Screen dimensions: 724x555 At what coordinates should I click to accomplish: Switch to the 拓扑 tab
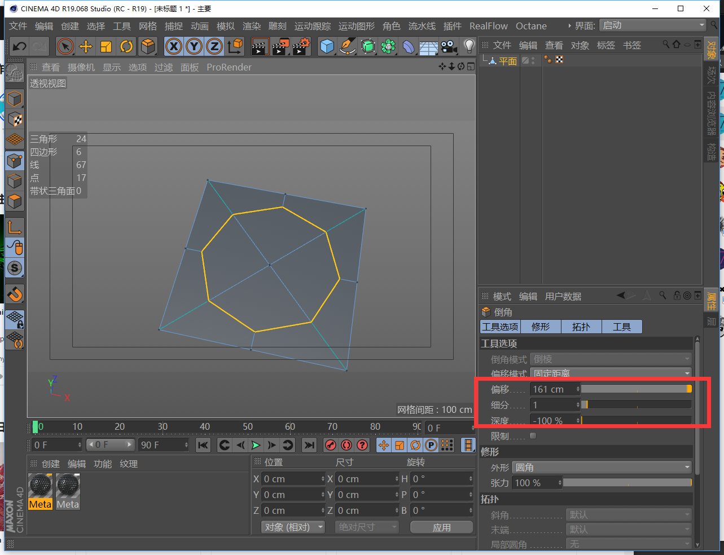(581, 327)
